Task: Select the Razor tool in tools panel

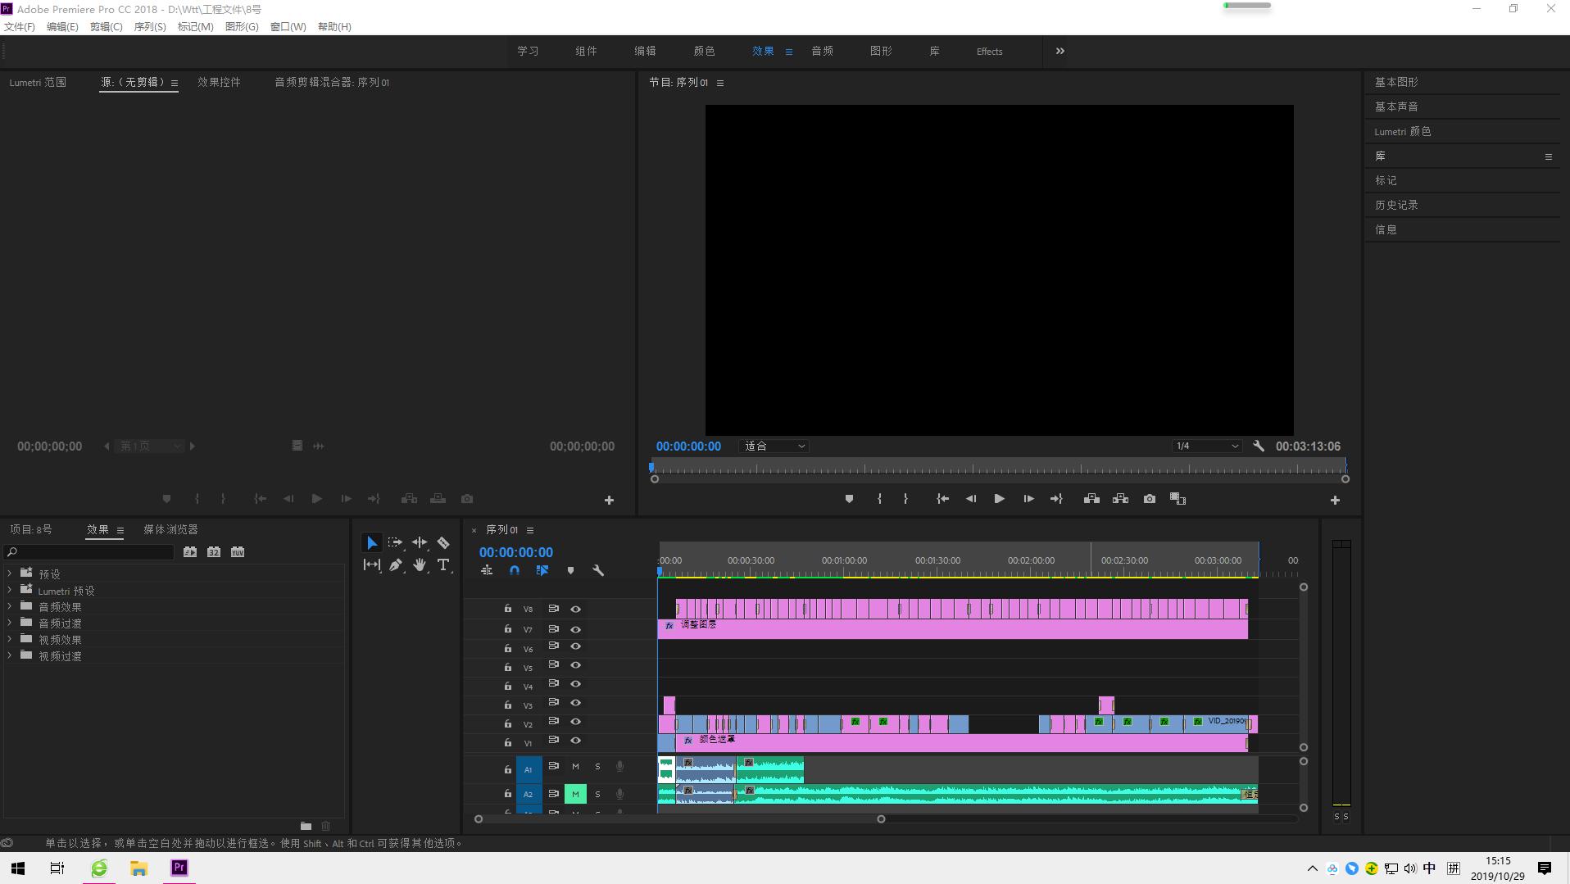Action: 443,543
